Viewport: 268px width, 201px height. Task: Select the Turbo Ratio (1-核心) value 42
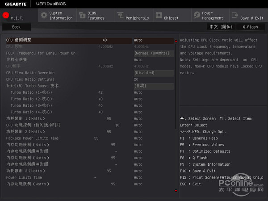pyautogui.click(x=100, y=92)
